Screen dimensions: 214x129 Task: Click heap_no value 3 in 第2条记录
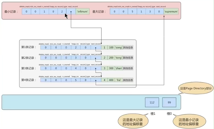tap(76, 58)
